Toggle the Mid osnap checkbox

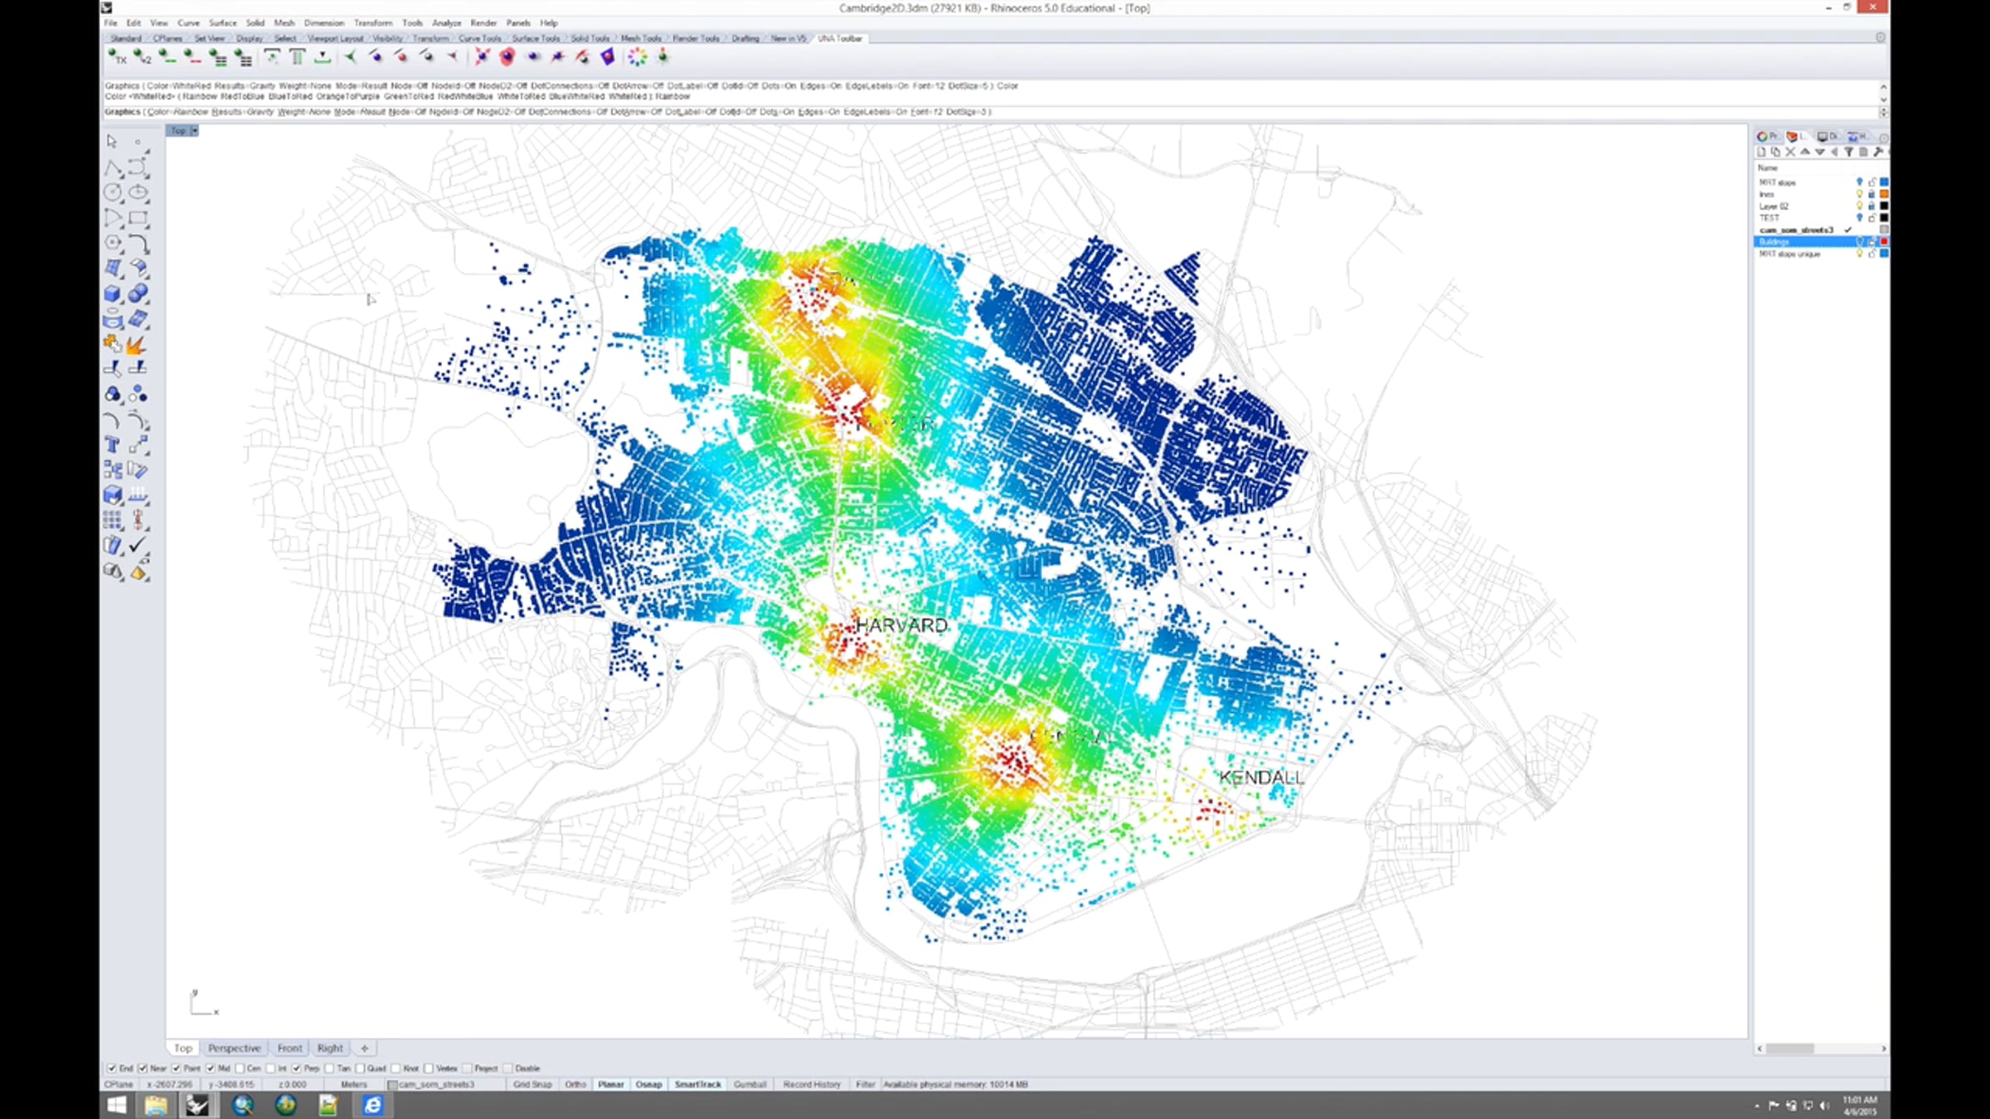[x=211, y=1068]
